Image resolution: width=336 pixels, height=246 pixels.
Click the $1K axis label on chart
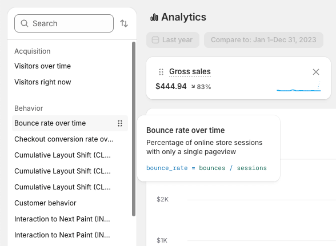pyautogui.click(x=162, y=240)
